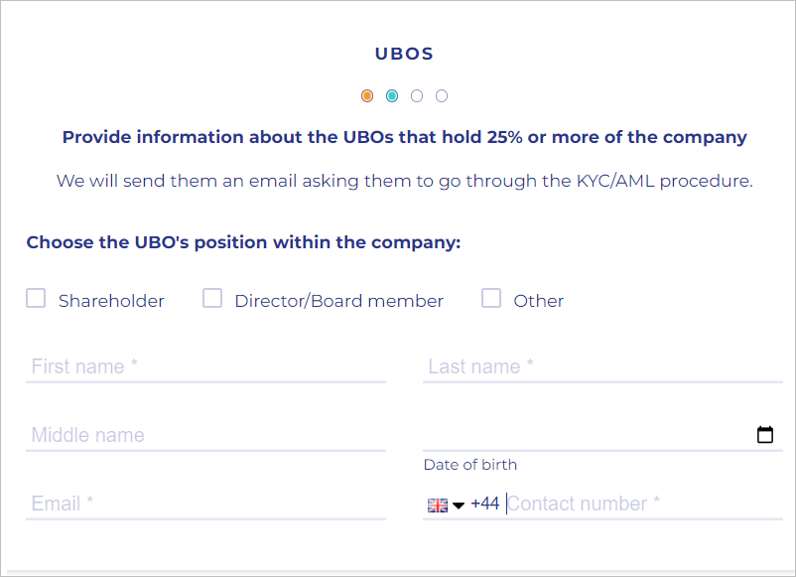Tick the Director/Board member checkbox
Viewport: 796px width, 577px height.
[212, 299]
